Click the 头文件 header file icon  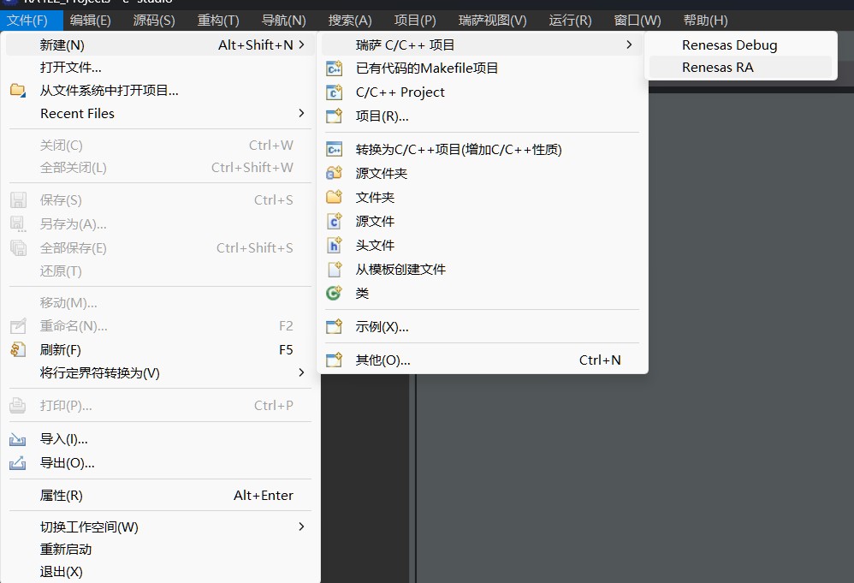(x=335, y=245)
